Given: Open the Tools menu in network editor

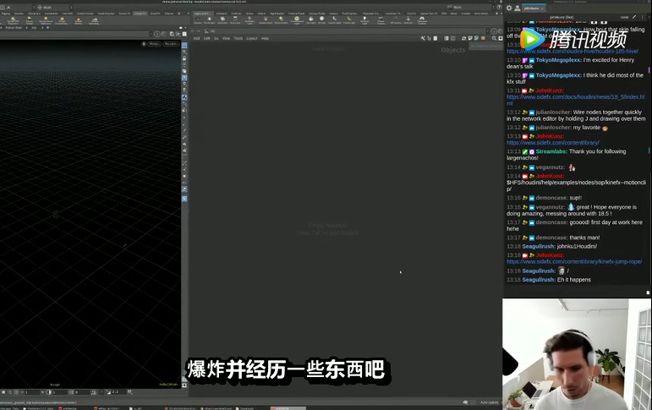Looking at the screenshot, I should 238,38.
